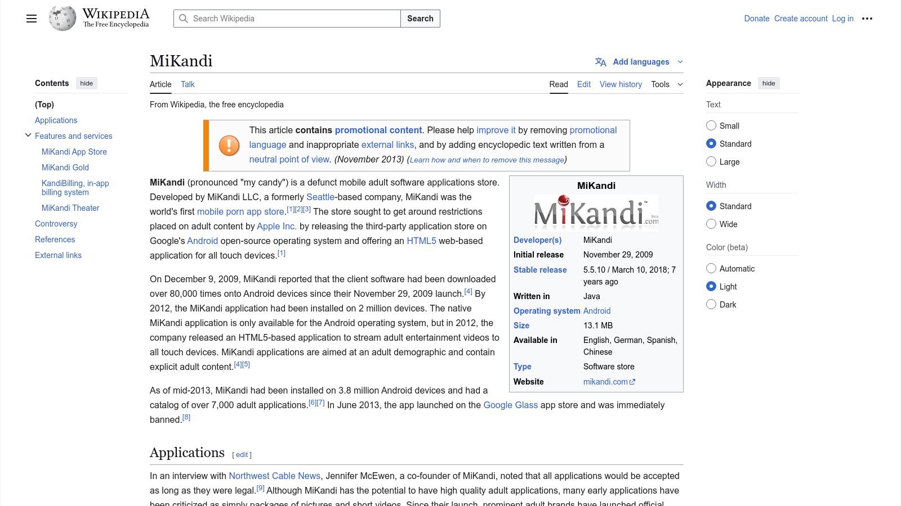Switch to the Article tab
Viewport: 901px width, 506px height.
click(x=160, y=84)
